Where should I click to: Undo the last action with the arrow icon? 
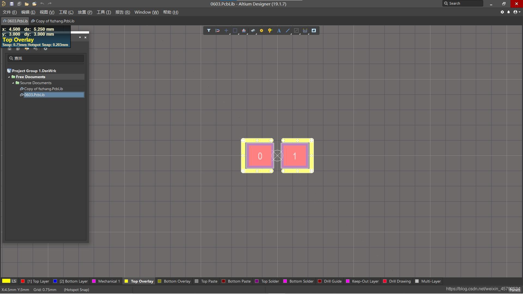pos(42,4)
